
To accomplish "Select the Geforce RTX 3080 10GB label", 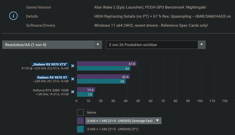I will (x=51, y=90).
